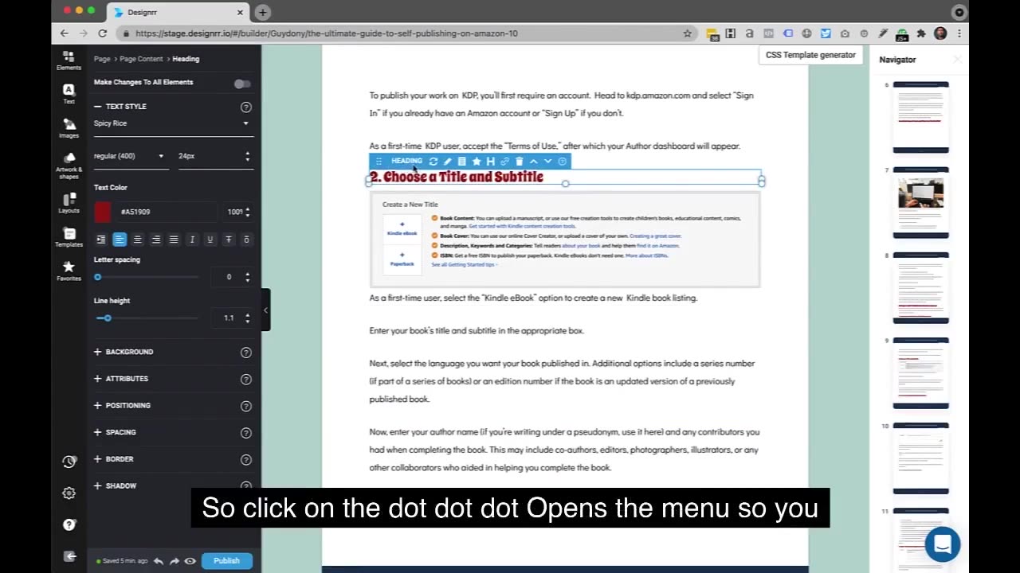Click the H heading level icon

click(x=490, y=162)
